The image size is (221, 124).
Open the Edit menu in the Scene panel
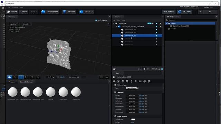pos(118,20)
